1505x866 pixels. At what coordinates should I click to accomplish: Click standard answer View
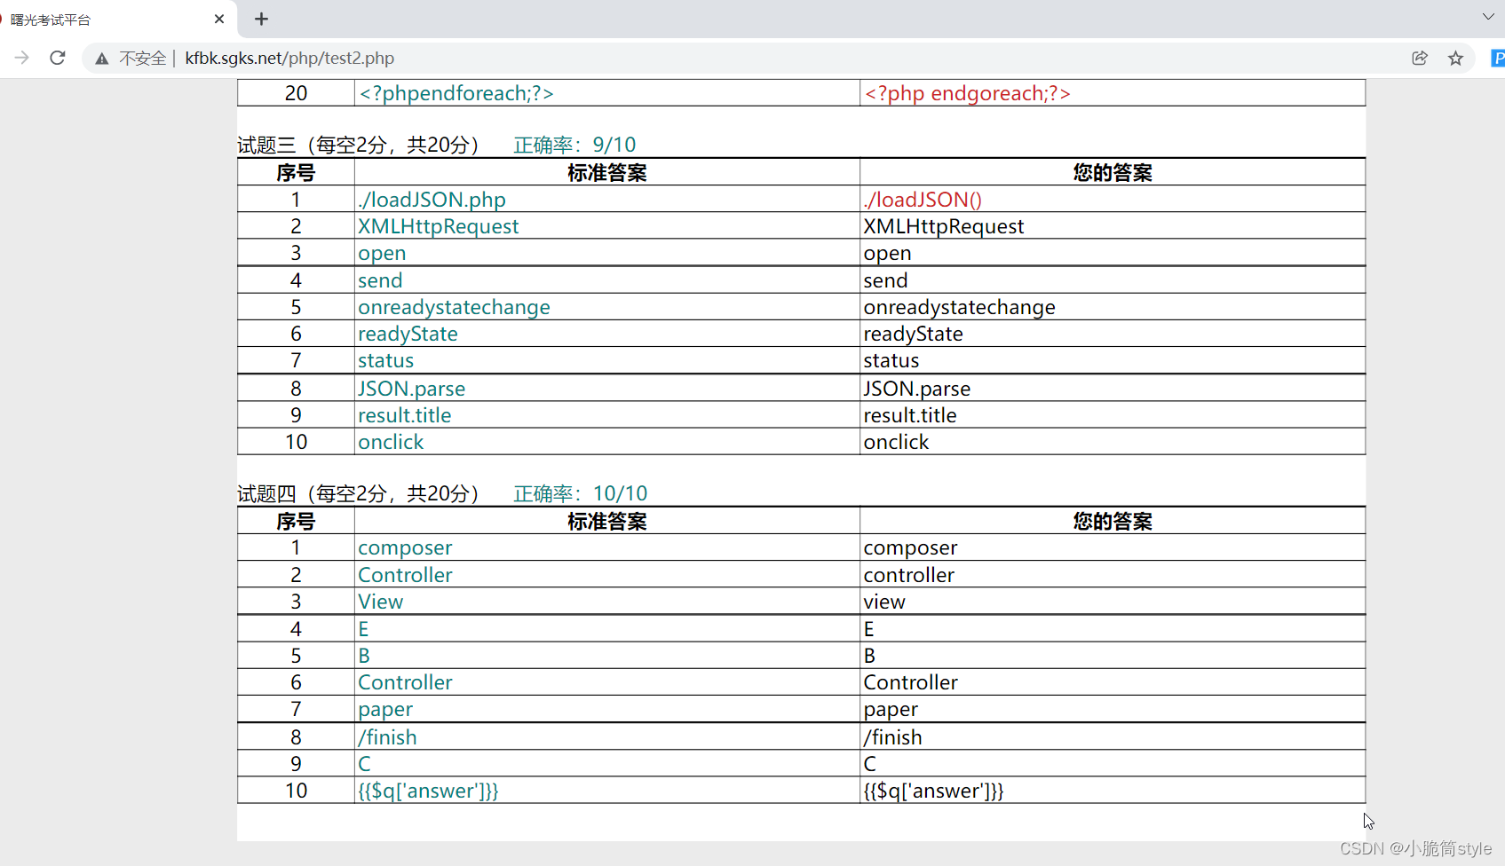point(380,602)
